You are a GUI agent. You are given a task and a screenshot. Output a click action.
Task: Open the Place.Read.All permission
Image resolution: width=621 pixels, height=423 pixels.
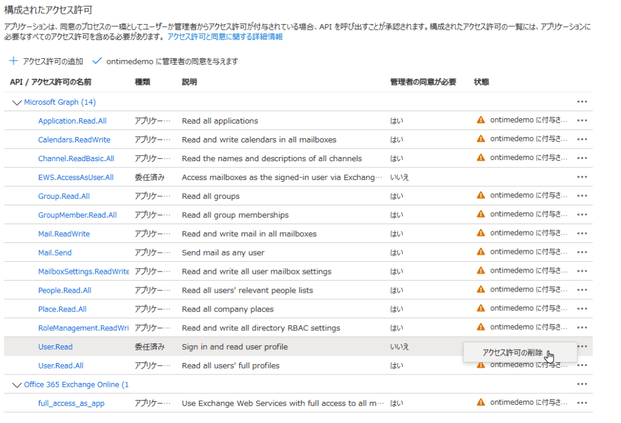pyautogui.click(x=62, y=310)
